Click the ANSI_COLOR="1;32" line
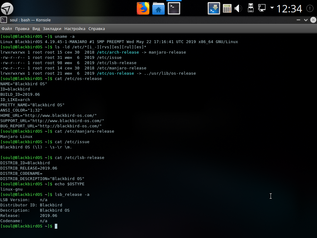Viewport: 317px width, 238px height. tap(21, 110)
